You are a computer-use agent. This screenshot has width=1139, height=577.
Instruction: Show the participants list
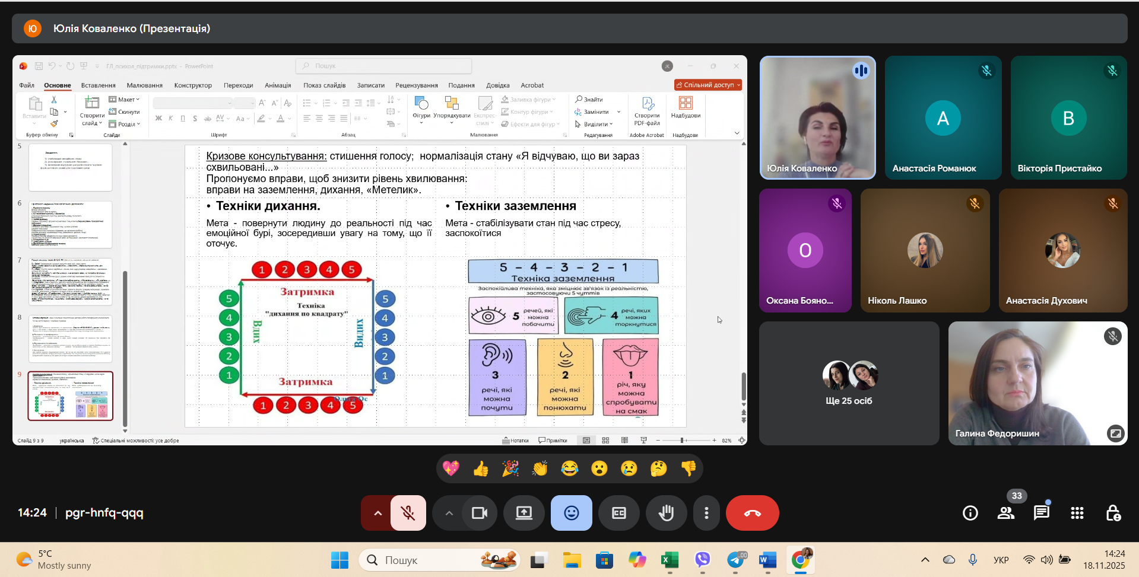(x=1006, y=513)
